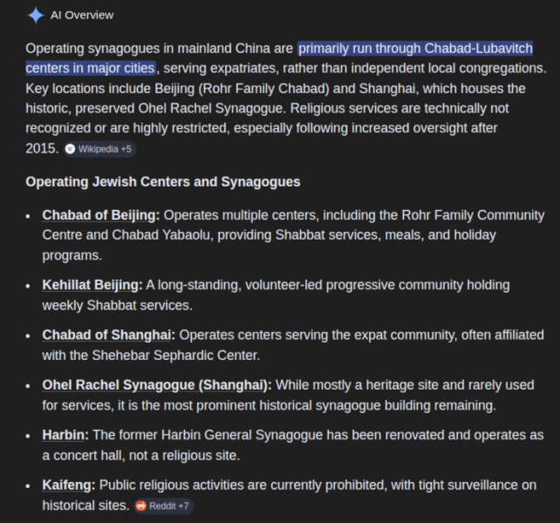Viewport: 560px width, 523px height.
Task: Click the Ohel Rachel Synagogue (Shanghai) link
Action: tap(155, 385)
